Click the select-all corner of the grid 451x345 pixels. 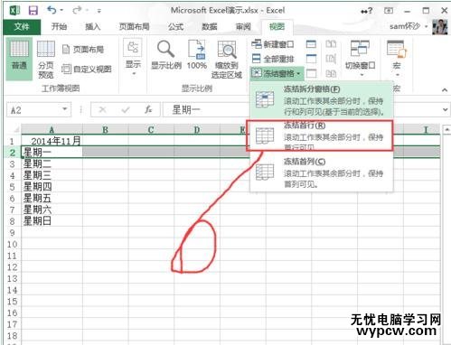[x=14, y=130]
